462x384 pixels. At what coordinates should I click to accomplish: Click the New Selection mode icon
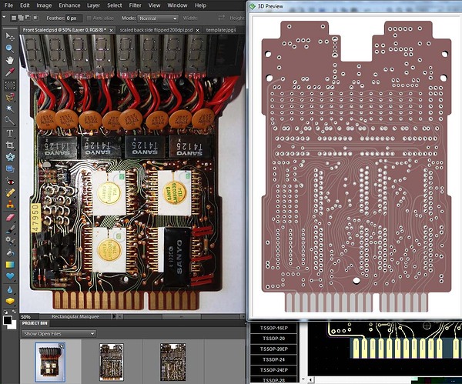pyautogui.click(x=14, y=18)
